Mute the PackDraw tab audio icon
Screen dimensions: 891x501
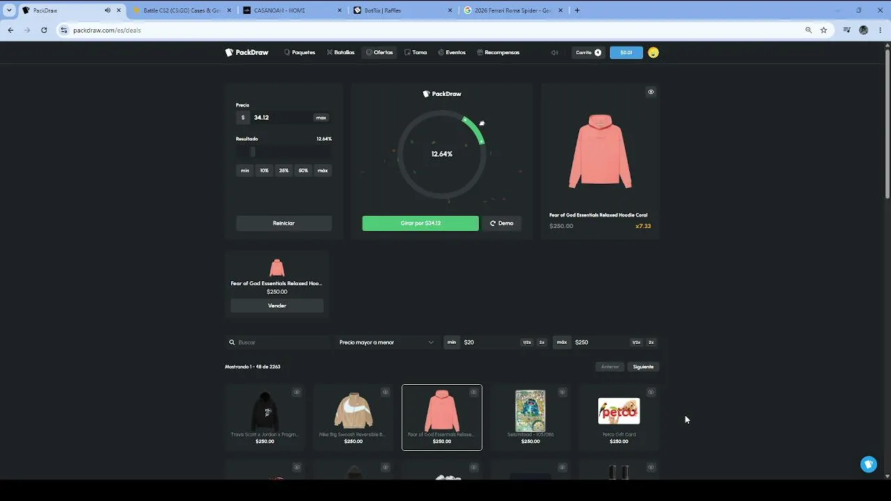[x=107, y=10]
